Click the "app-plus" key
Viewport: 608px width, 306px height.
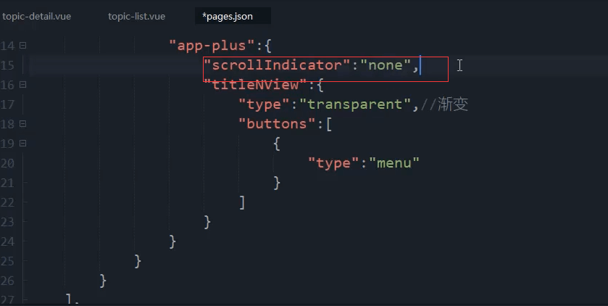[x=212, y=46]
